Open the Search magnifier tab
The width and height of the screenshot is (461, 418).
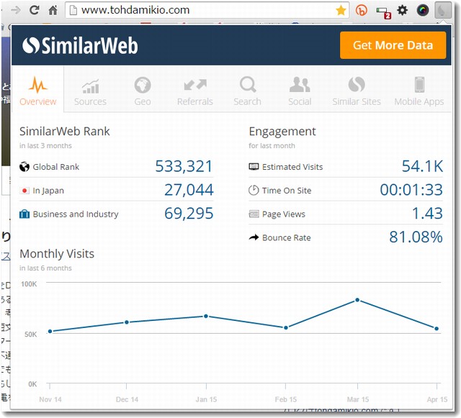pyautogui.click(x=247, y=91)
